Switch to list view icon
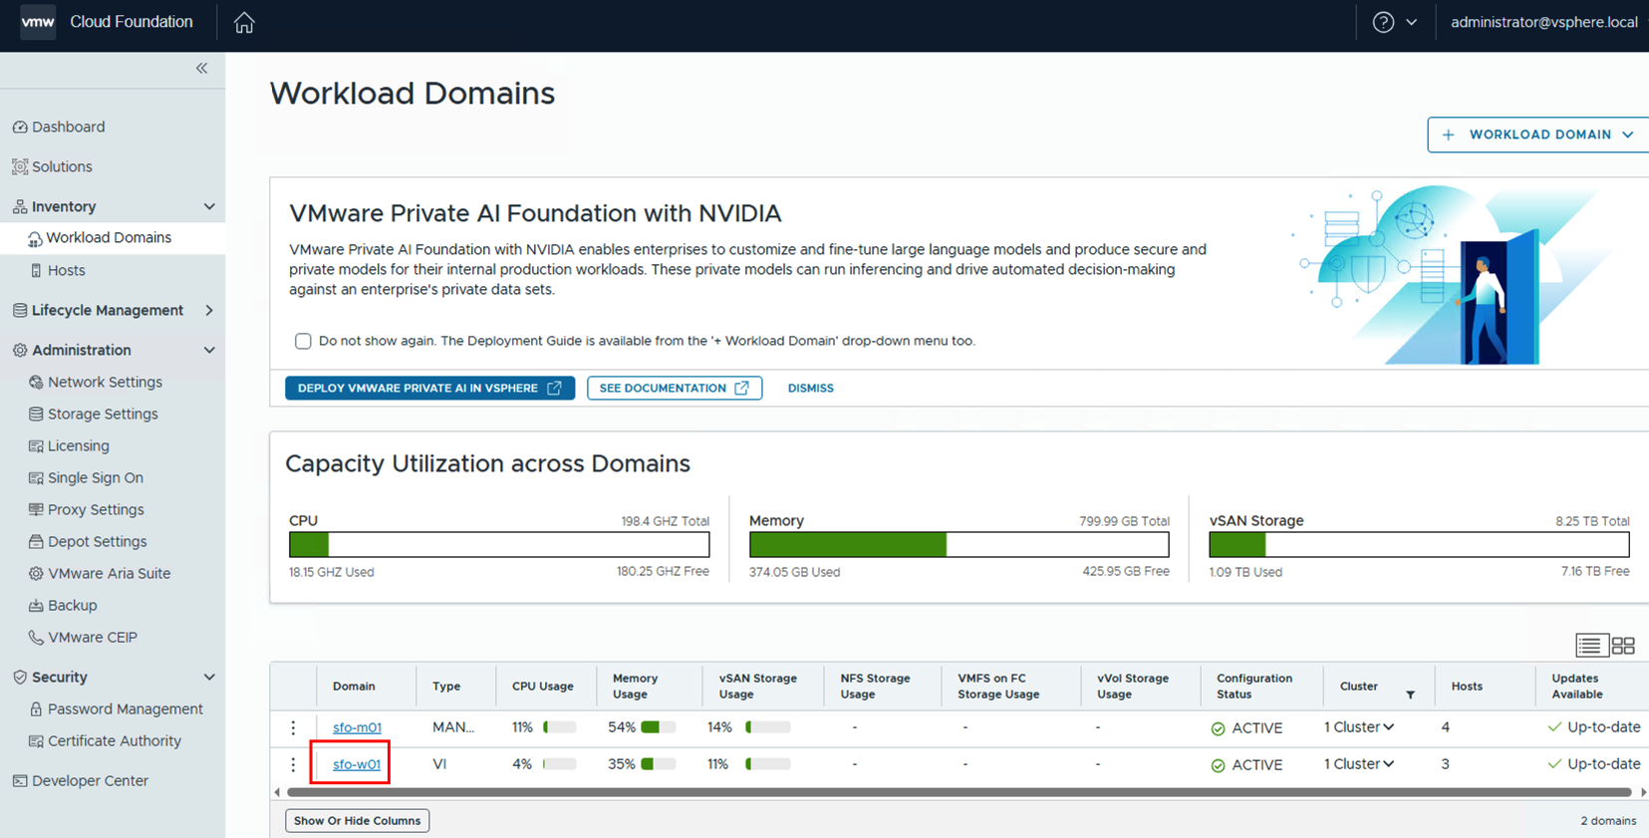 (x=1589, y=646)
